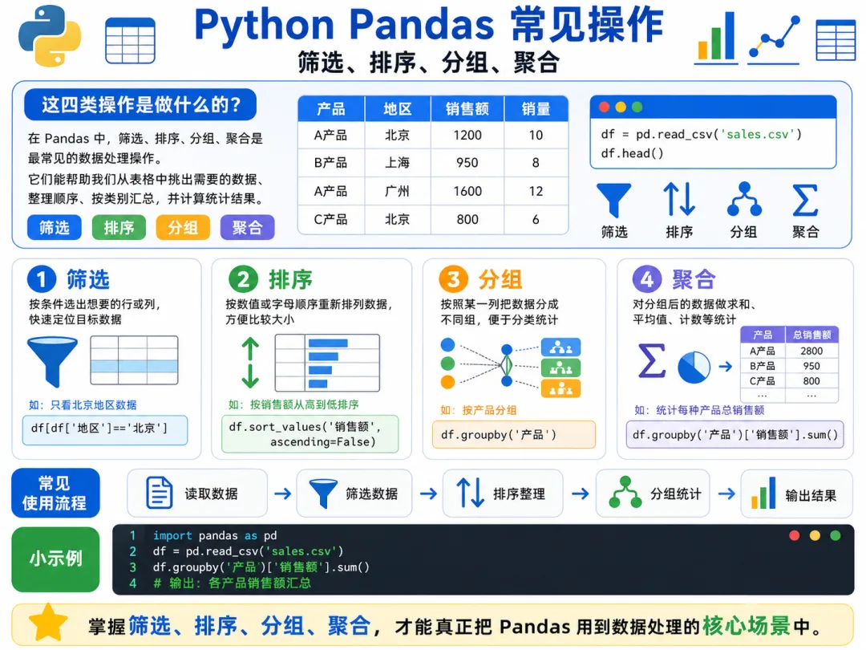
Task: Click the green up-down arrows in 排序 card
Action: pyautogui.click(x=250, y=362)
